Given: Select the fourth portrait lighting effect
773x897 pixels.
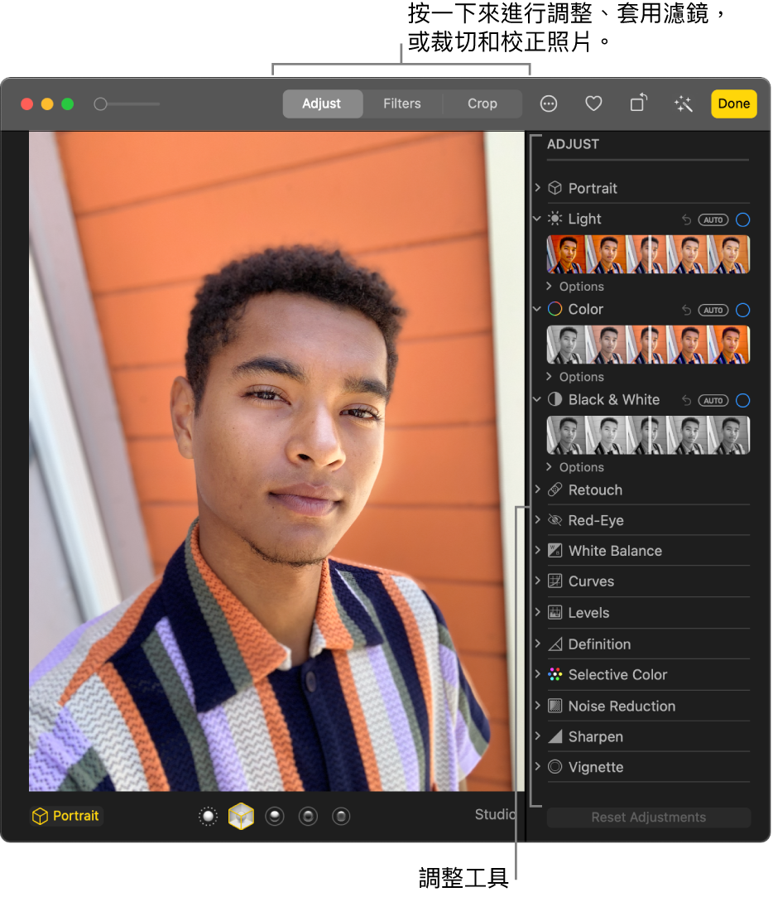Looking at the screenshot, I should click(x=308, y=817).
